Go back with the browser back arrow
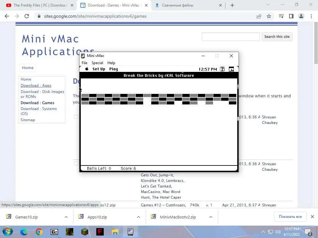318x238 pixels. point(7,16)
